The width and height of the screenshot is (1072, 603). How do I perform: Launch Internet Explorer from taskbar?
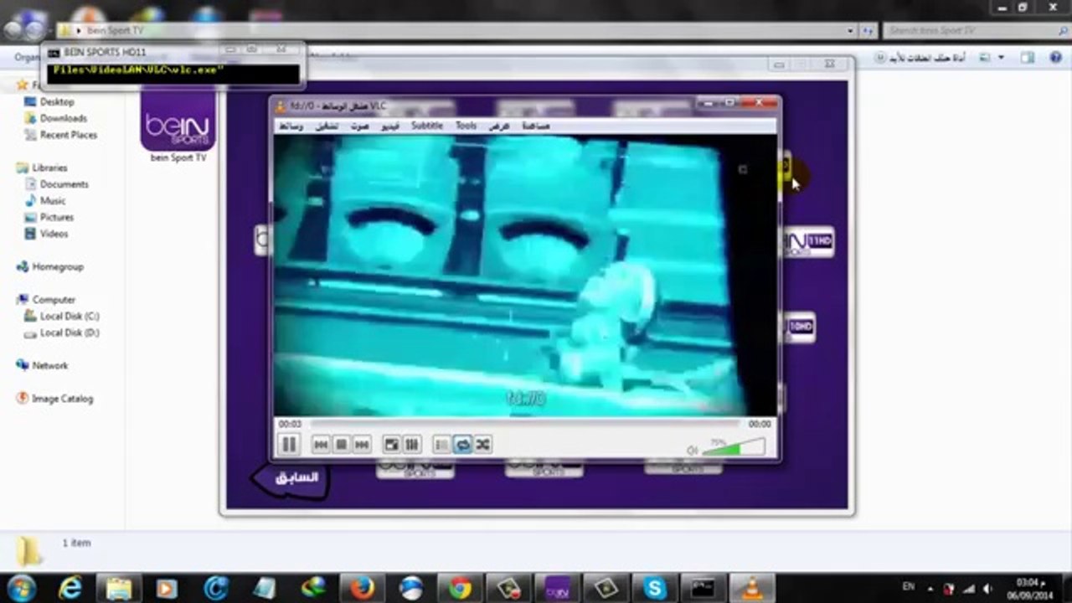tap(70, 588)
